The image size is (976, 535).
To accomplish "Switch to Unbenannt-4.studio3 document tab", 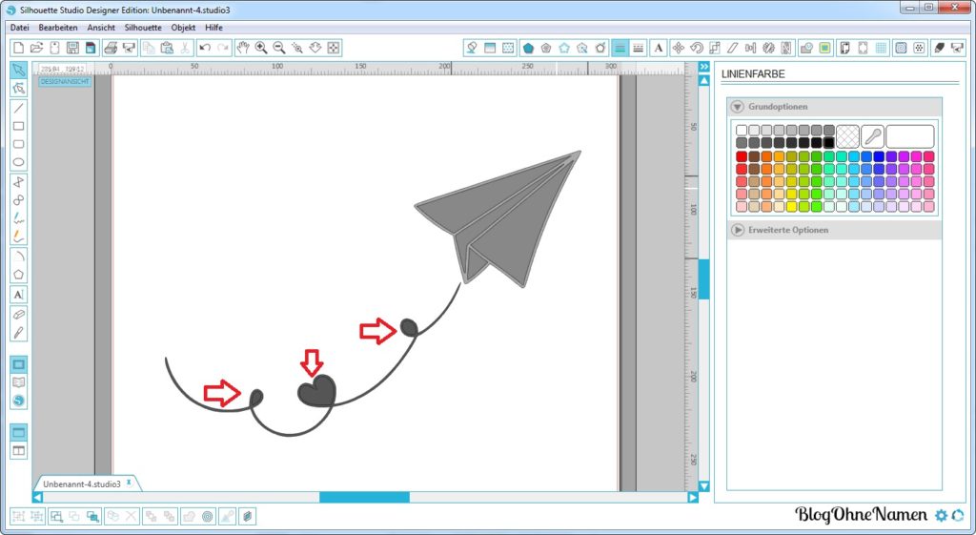I will [82, 484].
